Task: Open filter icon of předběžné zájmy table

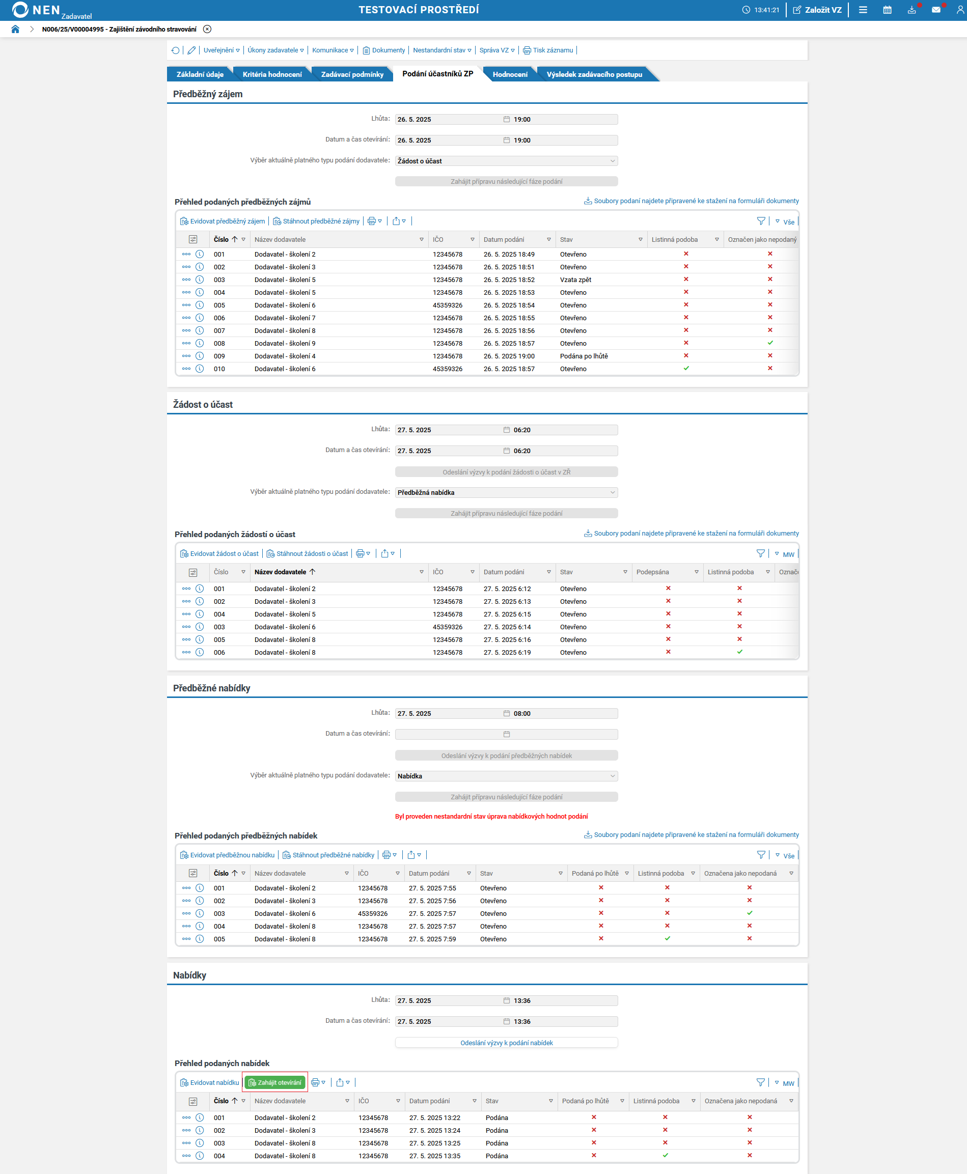Action: pos(761,221)
